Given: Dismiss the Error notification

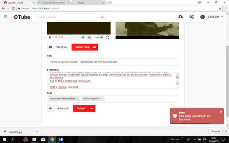Looking at the screenshot, I should pos(221,112).
